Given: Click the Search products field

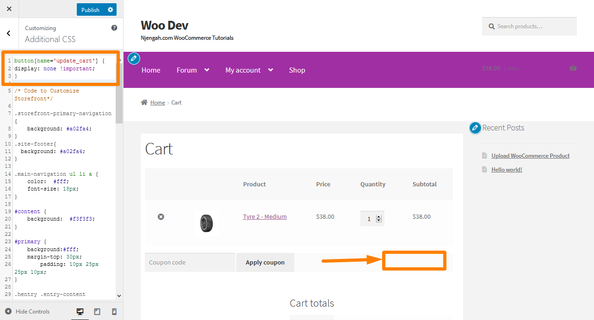Looking at the screenshot, I should (x=529, y=26).
